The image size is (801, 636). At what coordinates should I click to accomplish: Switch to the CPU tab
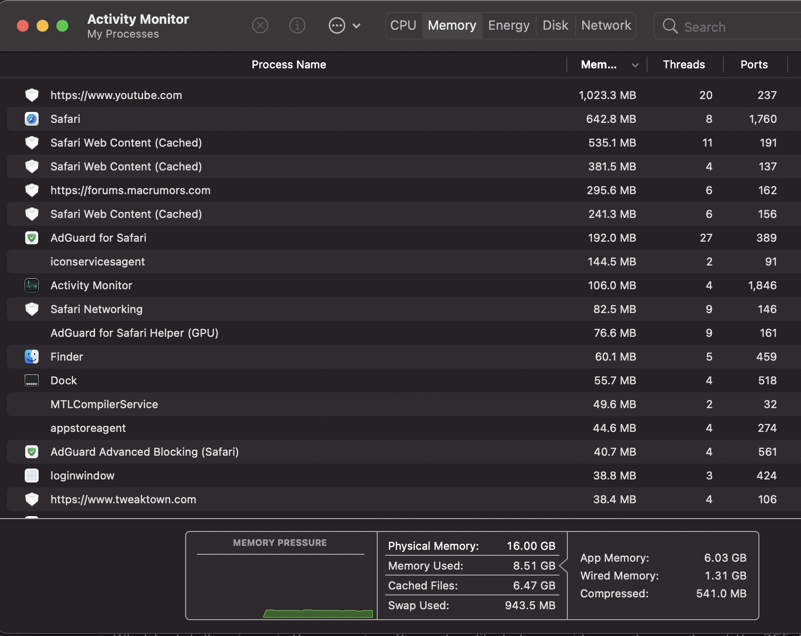pyautogui.click(x=403, y=25)
